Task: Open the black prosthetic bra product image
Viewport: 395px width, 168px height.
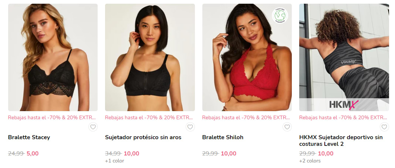Action: 150,57
